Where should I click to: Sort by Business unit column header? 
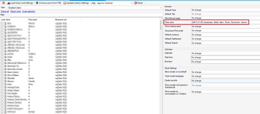tap(68, 20)
